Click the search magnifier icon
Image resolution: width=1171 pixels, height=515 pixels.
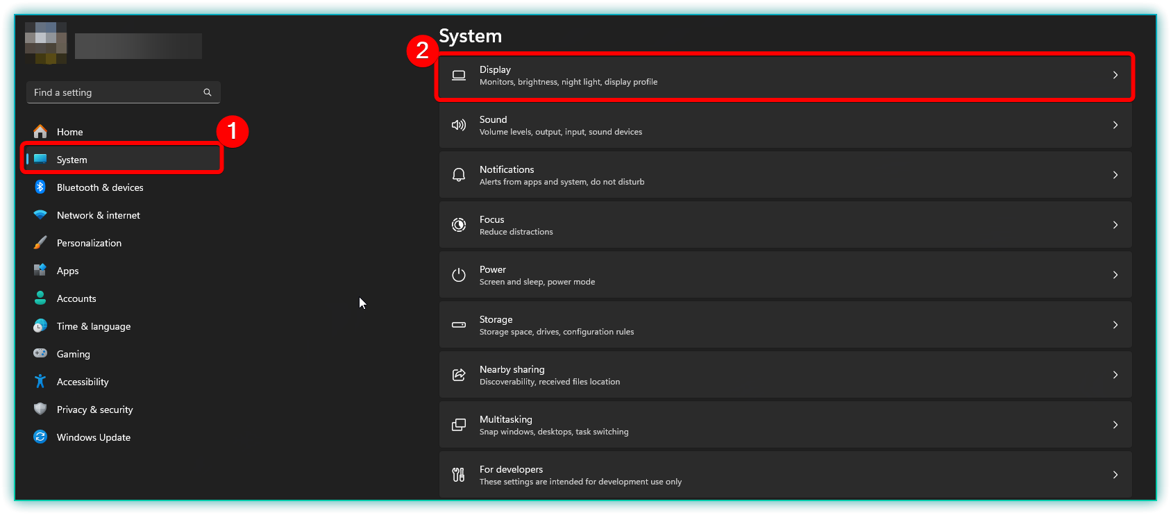pyautogui.click(x=207, y=92)
